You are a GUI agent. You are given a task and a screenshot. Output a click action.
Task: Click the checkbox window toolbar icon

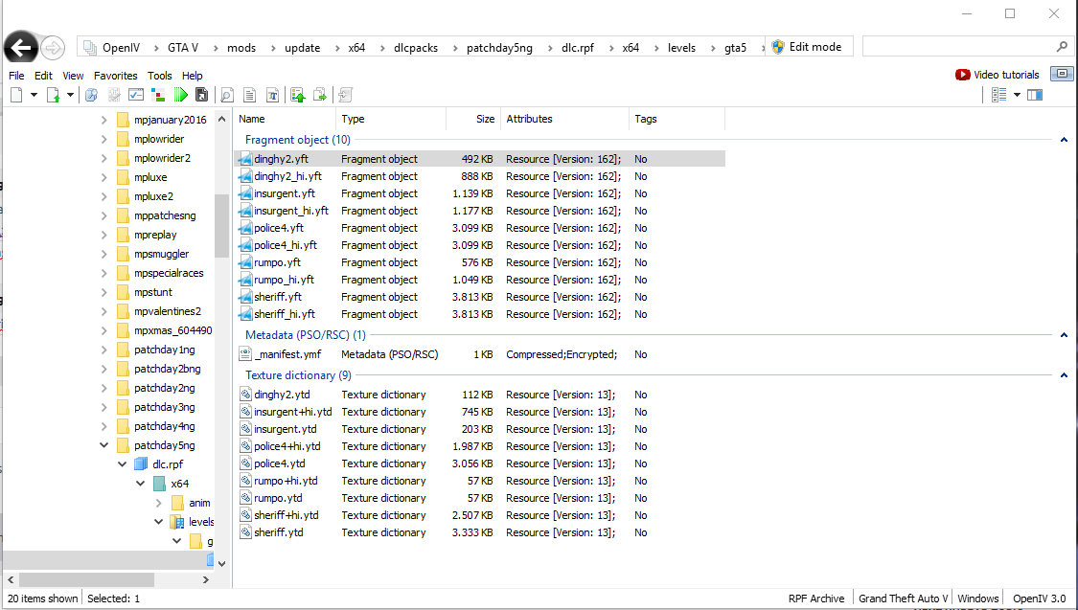click(136, 95)
